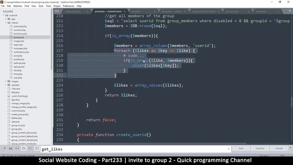293x165 pixels.
Task: Click the file icon beside 404.php
Action: pos(9,92)
